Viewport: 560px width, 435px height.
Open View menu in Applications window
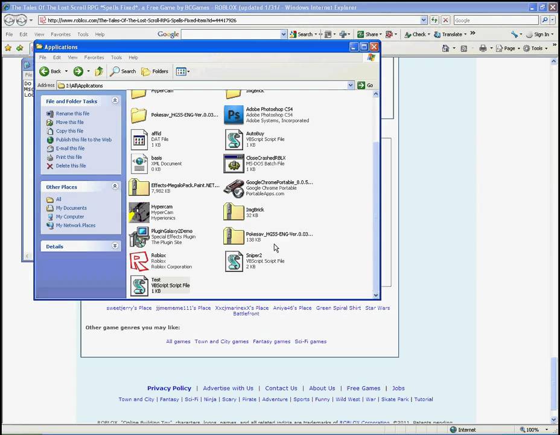click(x=72, y=57)
